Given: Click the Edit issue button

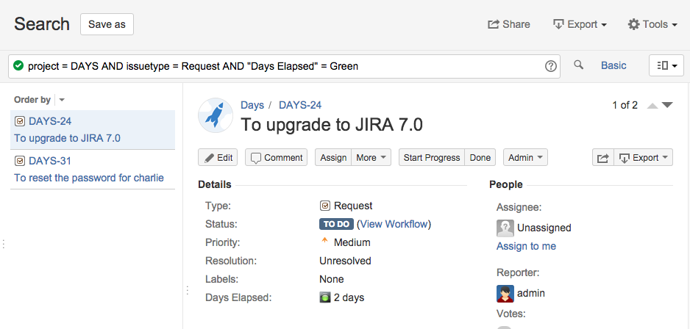Looking at the screenshot, I should [218, 158].
